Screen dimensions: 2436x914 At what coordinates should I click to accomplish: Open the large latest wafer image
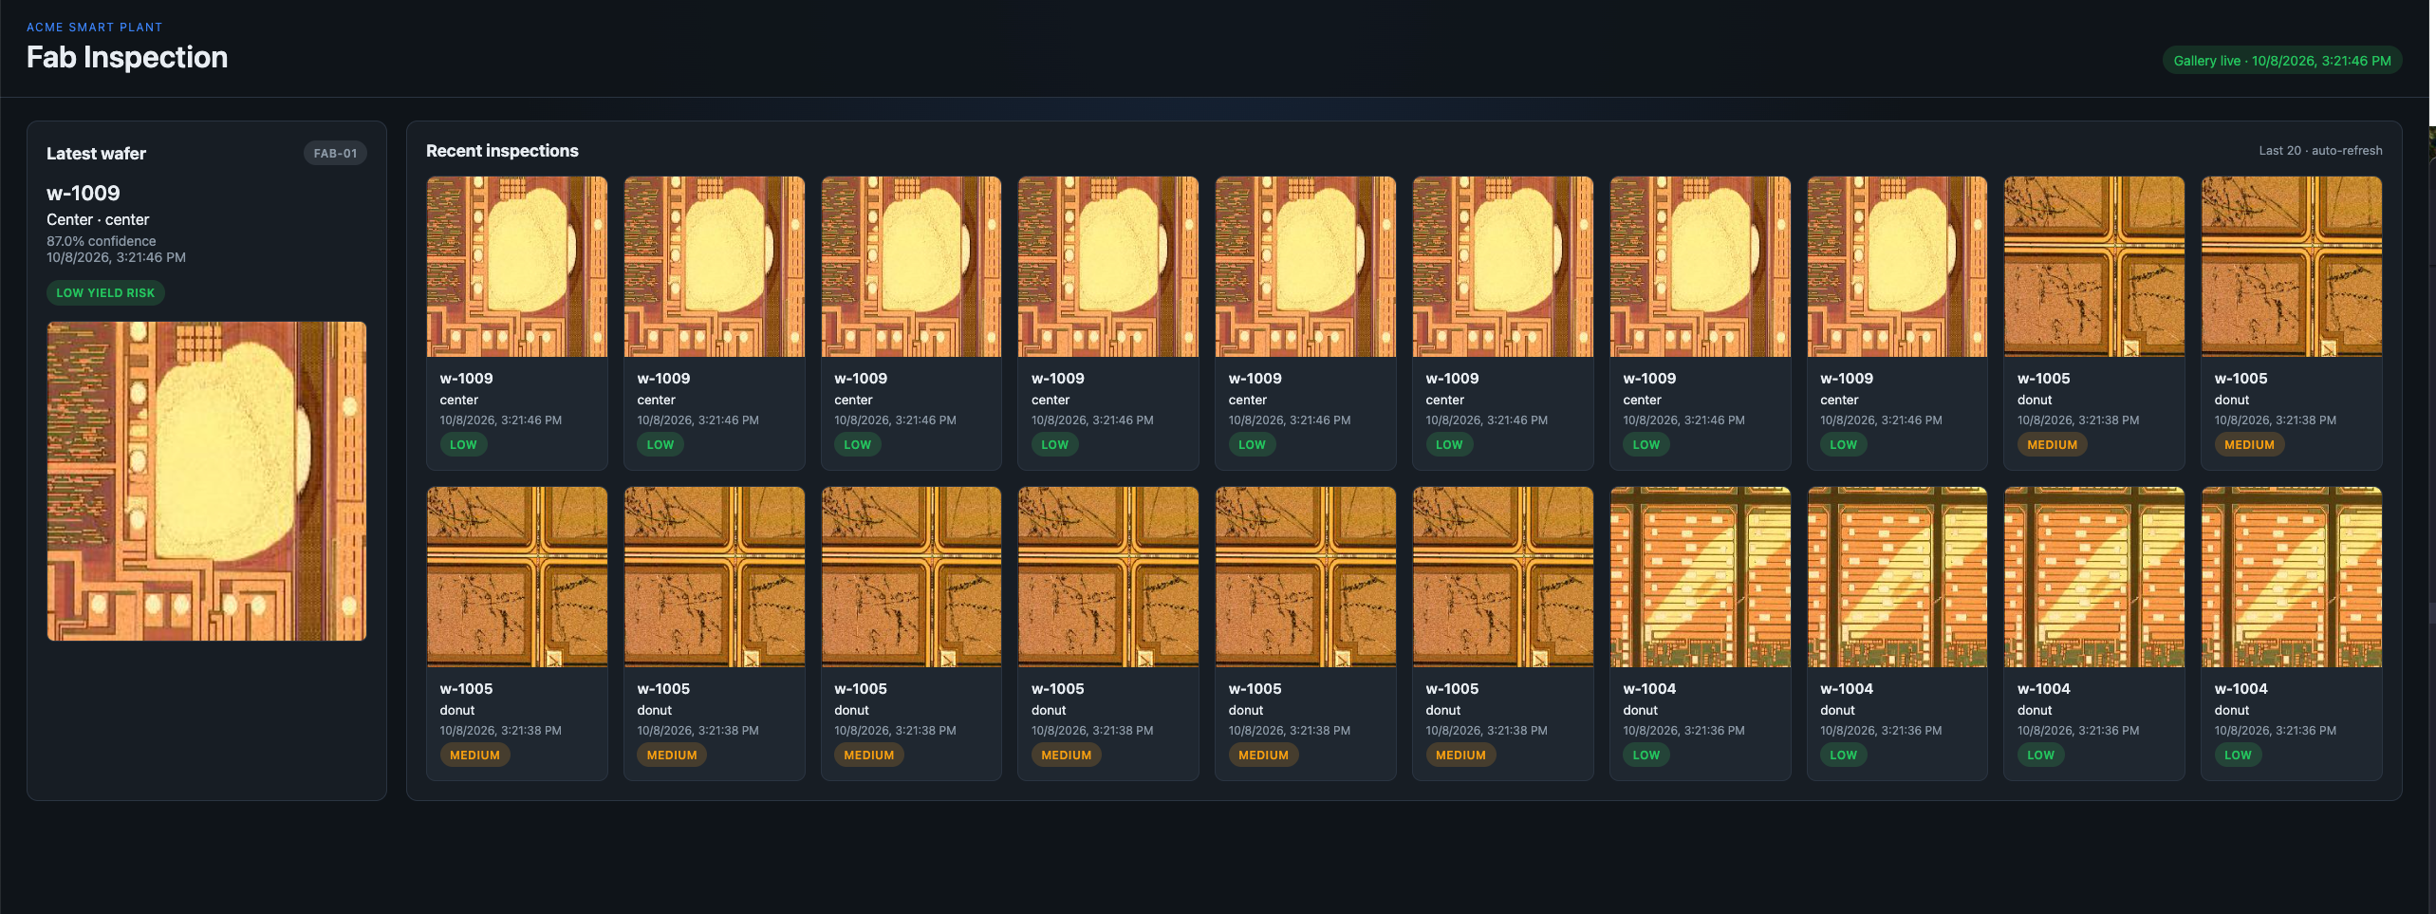(x=207, y=481)
